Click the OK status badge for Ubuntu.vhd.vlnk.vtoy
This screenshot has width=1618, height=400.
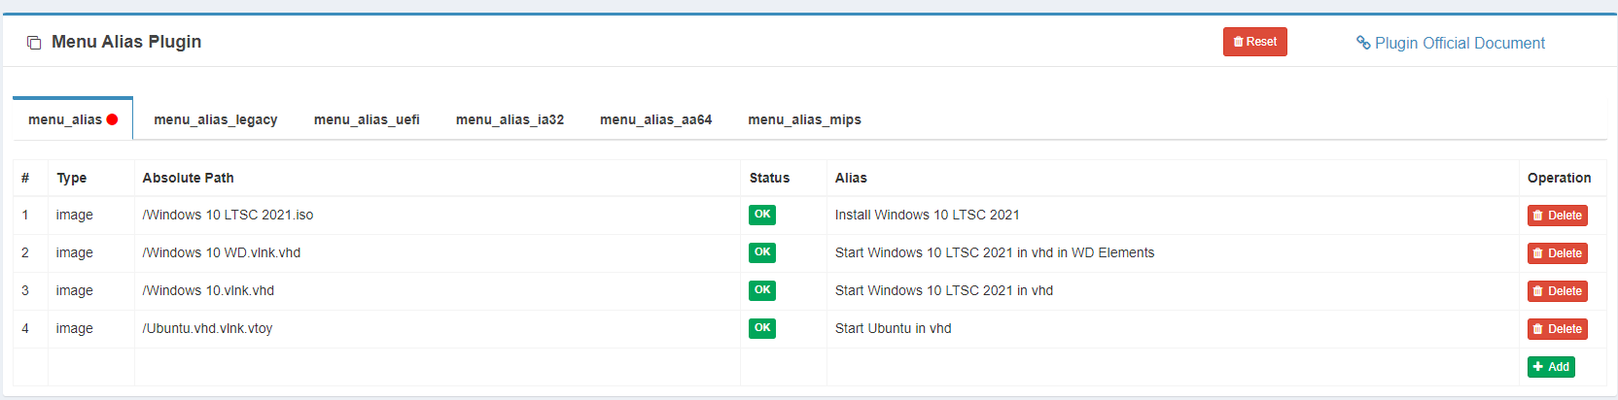coord(762,328)
